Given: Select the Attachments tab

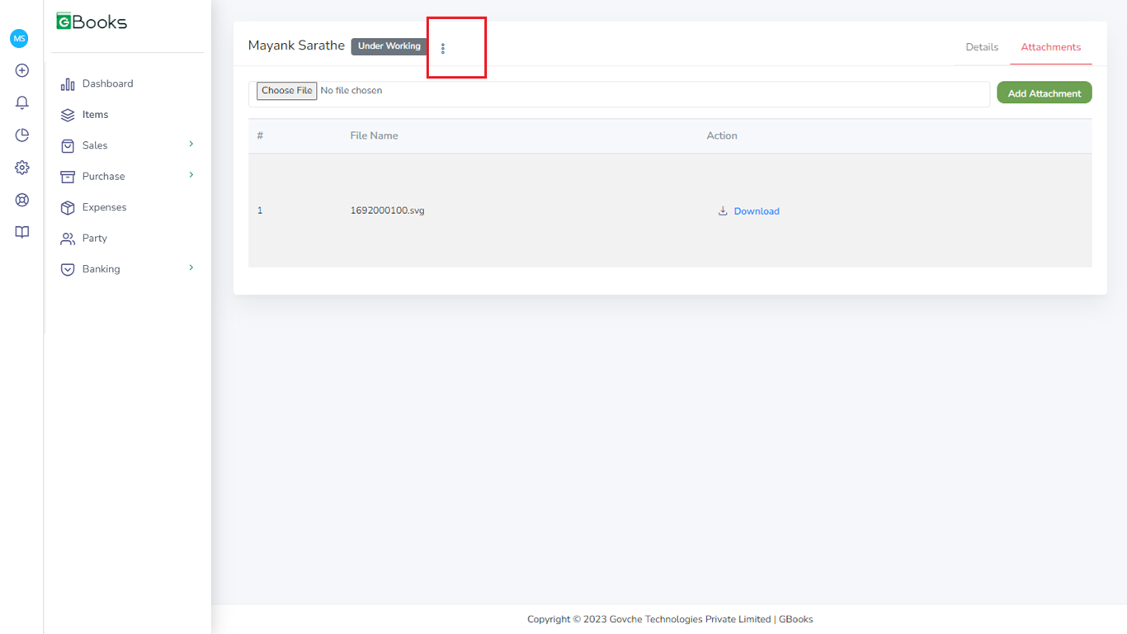Looking at the screenshot, I should pyautogui.click(x=1050, y=47).
